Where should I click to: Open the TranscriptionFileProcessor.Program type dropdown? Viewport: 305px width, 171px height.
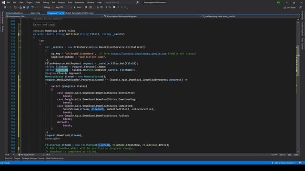pos(152,17)
